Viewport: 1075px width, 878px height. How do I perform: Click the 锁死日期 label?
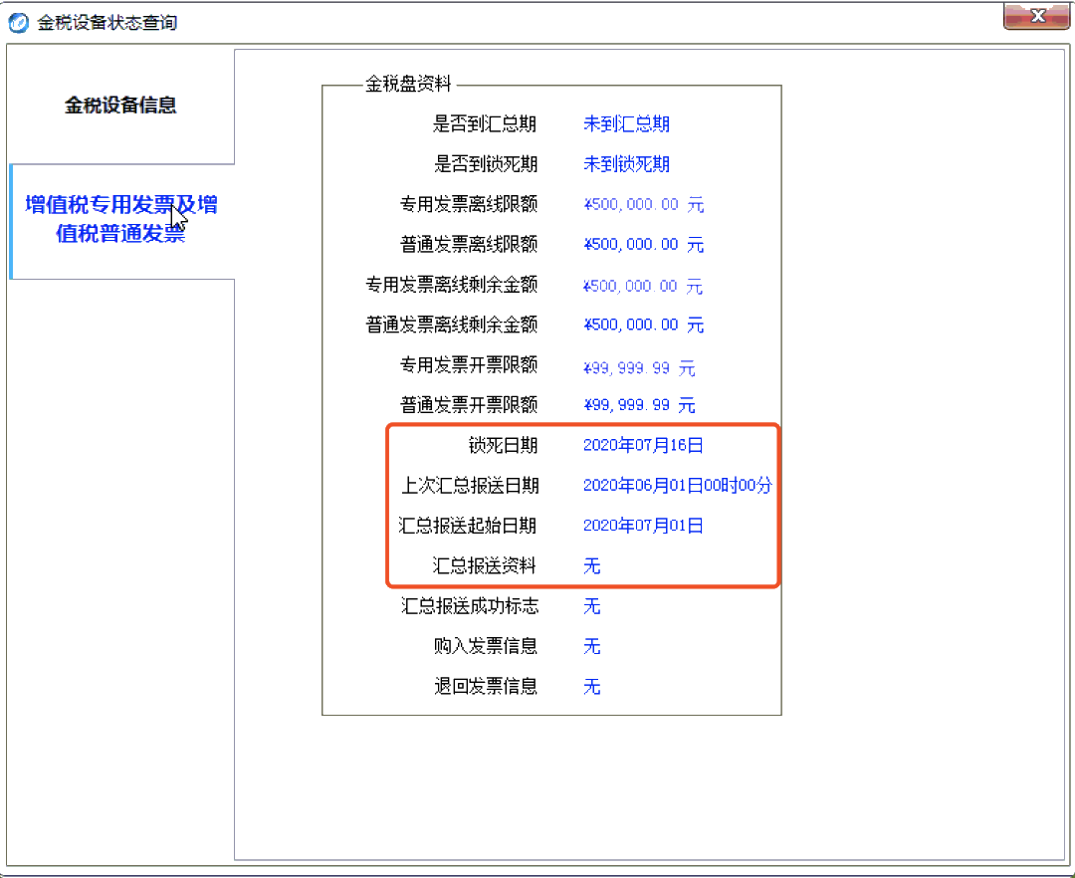point(503,446)
